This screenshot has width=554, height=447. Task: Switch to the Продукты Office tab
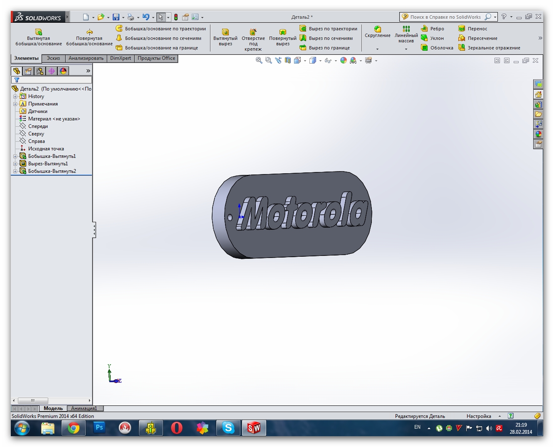pos(156,59)
